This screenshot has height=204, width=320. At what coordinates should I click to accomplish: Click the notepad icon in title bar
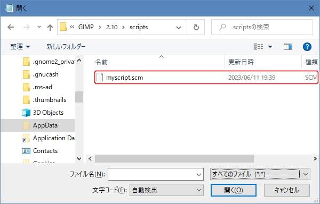tap(10, 8)
